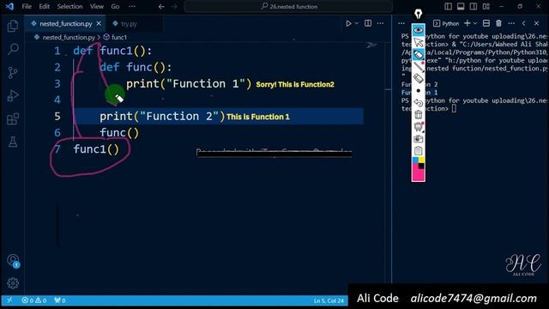Toggle the bottom panel layout icon
Screen dimensions: 549x309
pos(461,6)
